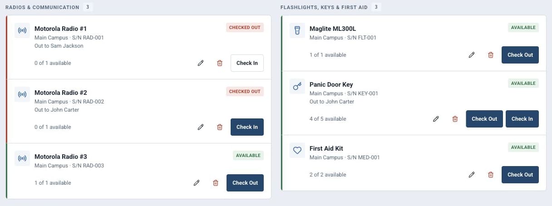Edit First Aid Kit with pencil icon
Image resolution: width=552 pixels, height=206 pixels.
tap(472, 175)
